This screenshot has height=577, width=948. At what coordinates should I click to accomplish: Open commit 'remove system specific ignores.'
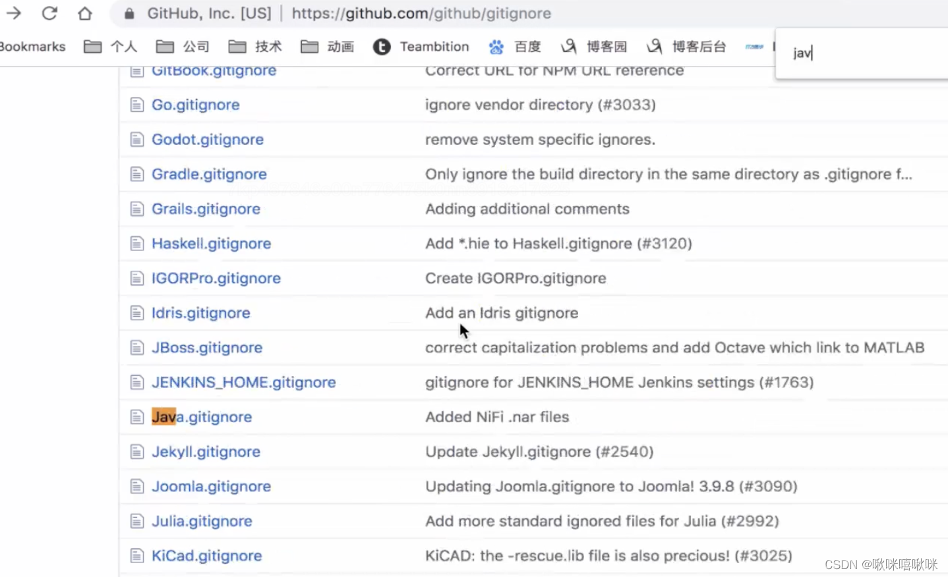(540, 140)
